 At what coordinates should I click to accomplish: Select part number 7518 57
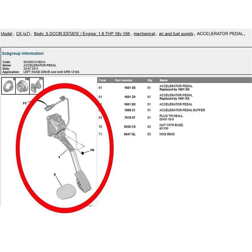(130, 117)
